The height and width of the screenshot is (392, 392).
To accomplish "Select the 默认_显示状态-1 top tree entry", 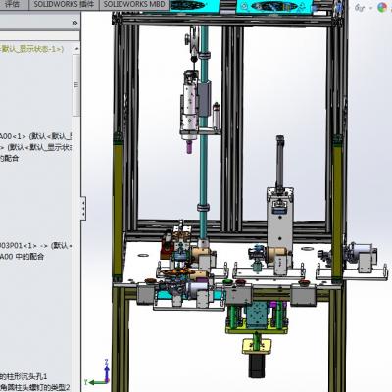I will coord(32,49).
